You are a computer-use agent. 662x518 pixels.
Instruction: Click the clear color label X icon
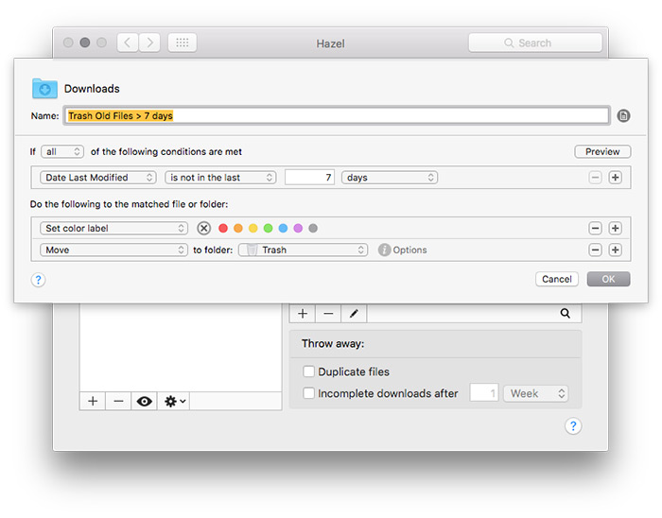point(204,228)
